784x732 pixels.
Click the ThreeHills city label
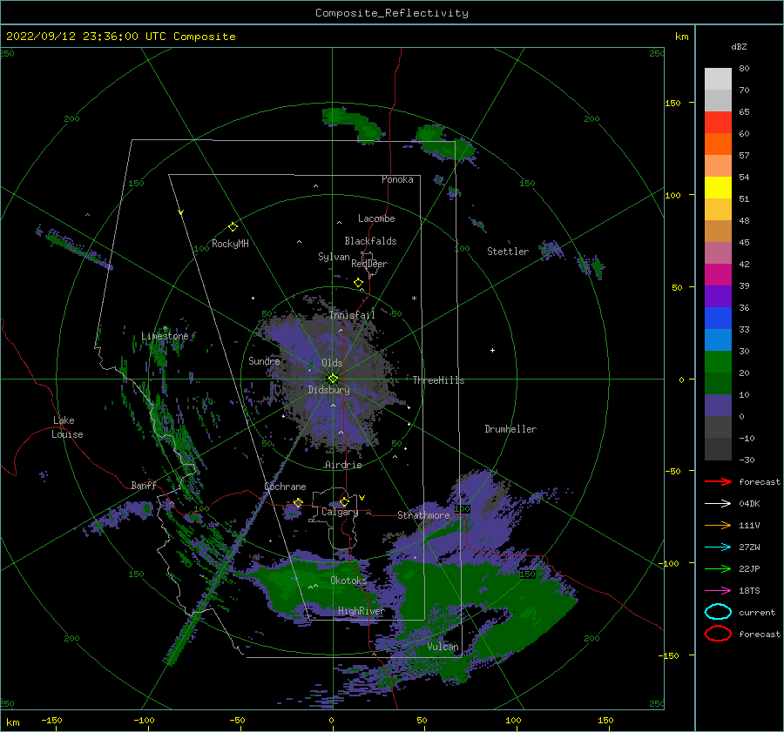click(x=438, y=380)
